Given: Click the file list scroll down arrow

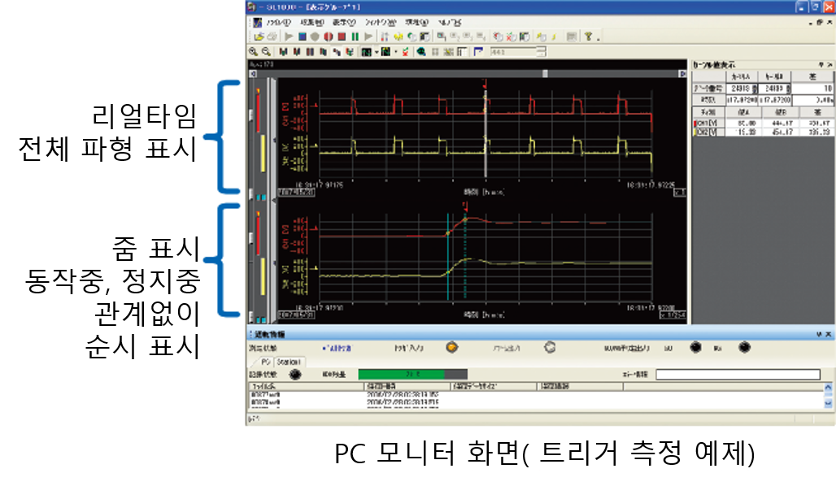Looking at the screenshot, I should (x=828, y=404).
